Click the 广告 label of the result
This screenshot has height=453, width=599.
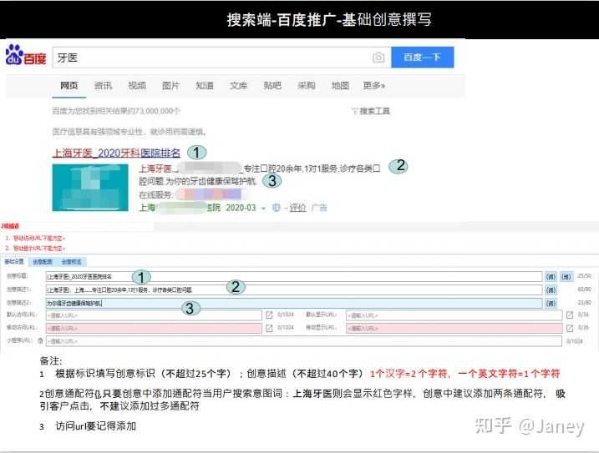[319, 208]
